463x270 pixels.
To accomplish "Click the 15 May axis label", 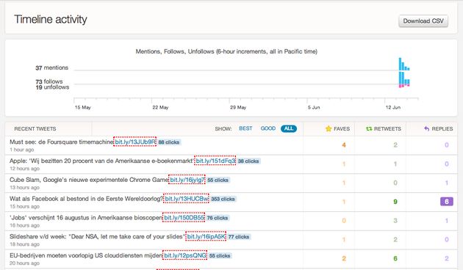I will (82, 107).
